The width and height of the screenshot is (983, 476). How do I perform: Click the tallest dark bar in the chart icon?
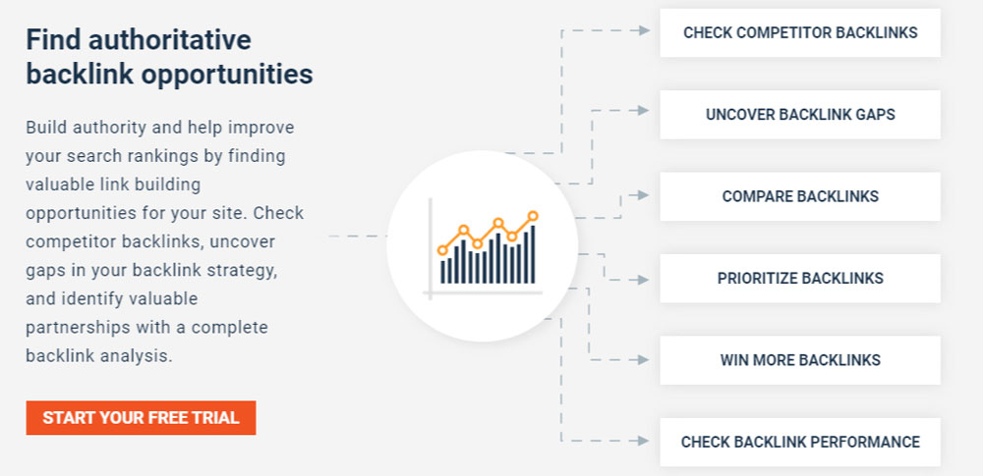(x=533, y=254)
